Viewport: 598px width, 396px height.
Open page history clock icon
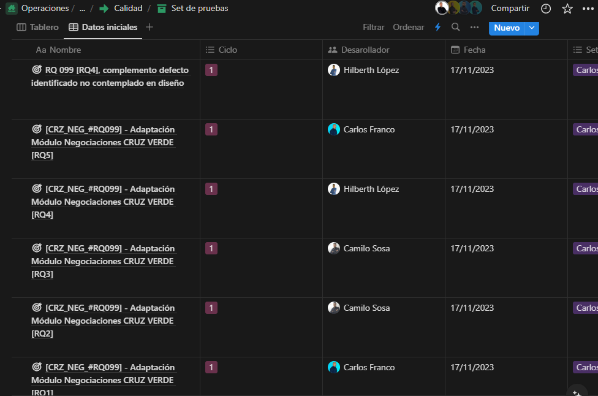point(546,9)
